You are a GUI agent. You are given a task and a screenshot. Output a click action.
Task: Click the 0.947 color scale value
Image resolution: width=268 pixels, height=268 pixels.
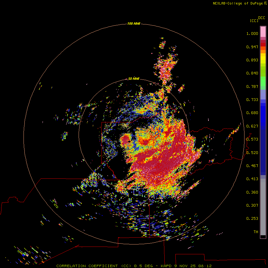(x=252, y=47)
